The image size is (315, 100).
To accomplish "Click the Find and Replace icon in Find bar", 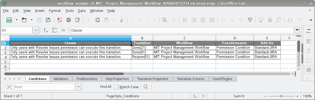I will [146, 87].
